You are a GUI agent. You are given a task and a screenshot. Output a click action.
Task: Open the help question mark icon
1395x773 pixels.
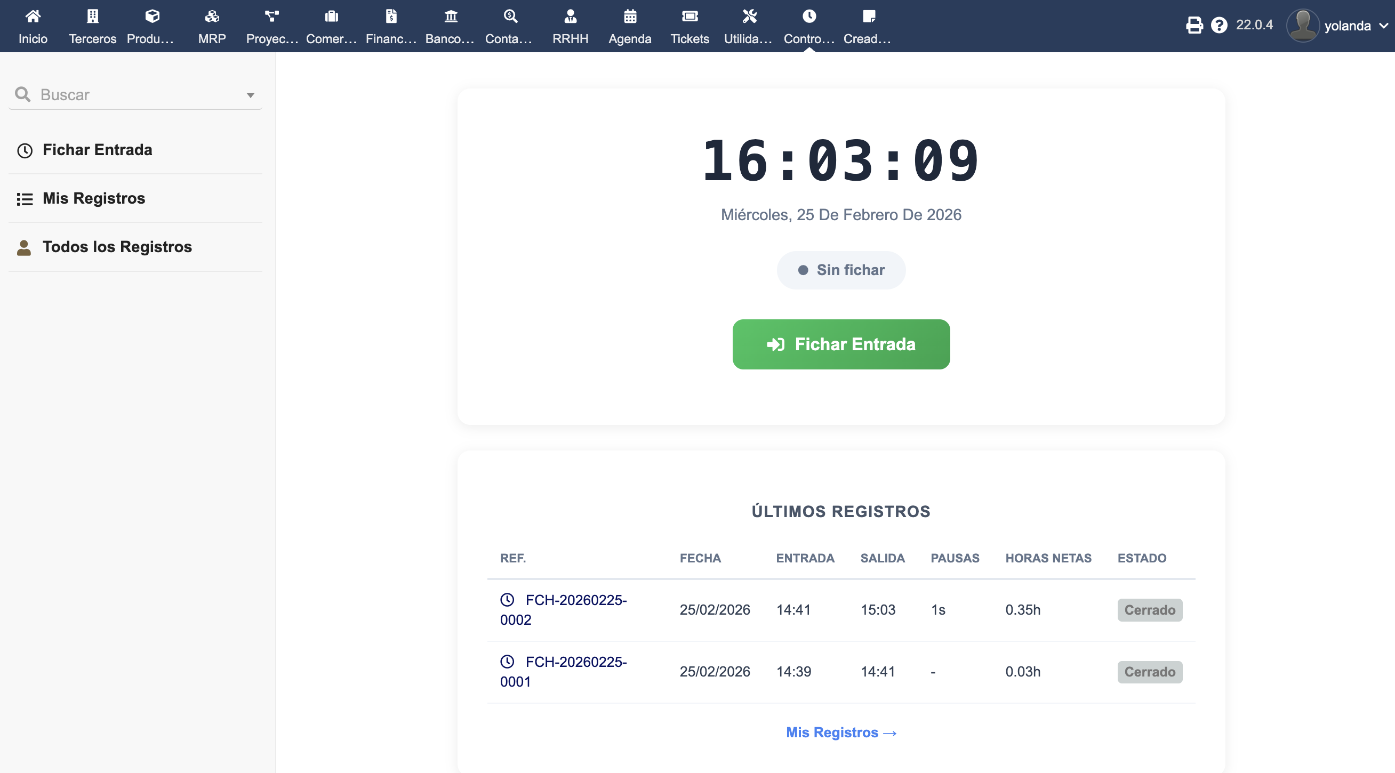point(1218,26)
